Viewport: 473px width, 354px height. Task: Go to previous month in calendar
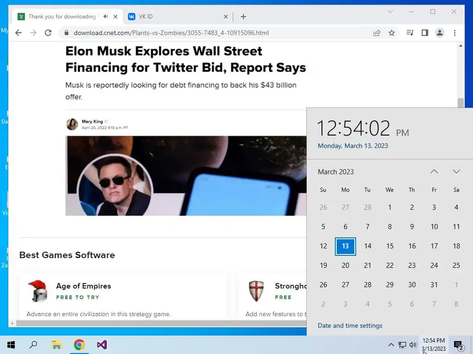coord(434,171)
